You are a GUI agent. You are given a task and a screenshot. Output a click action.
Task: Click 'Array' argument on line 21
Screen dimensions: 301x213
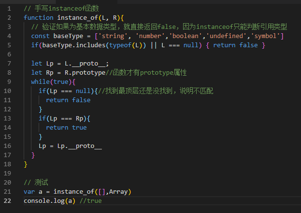(x=118, y=192)
